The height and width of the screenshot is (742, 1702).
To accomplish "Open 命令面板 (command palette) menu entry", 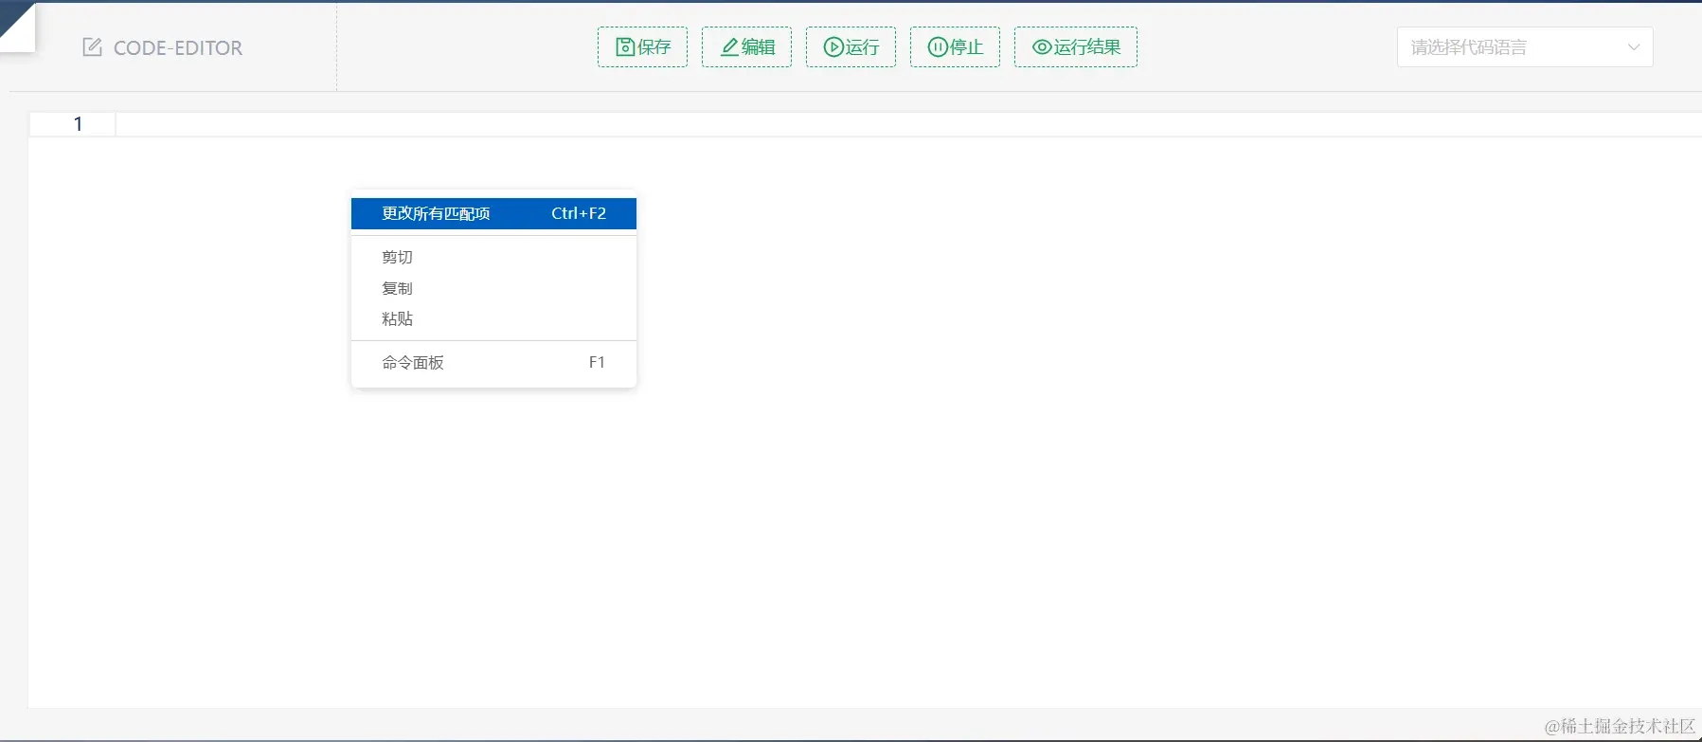I will pos(493,362).
